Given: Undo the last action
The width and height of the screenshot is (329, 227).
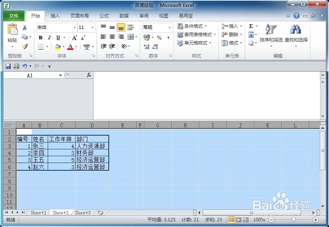Looking at the screenshot, I should coord(24,66).
